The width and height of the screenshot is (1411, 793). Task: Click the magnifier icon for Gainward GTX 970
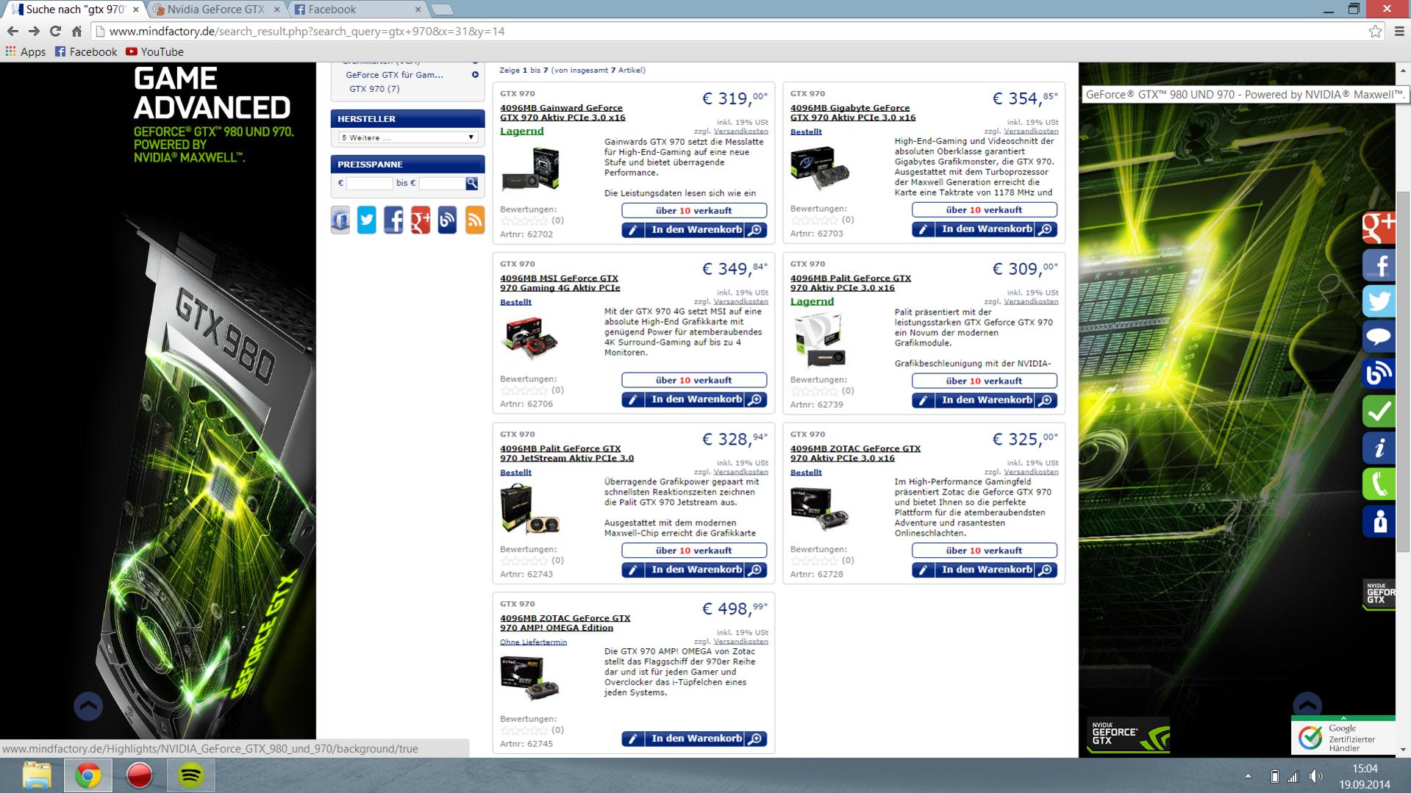click(755, 230)
